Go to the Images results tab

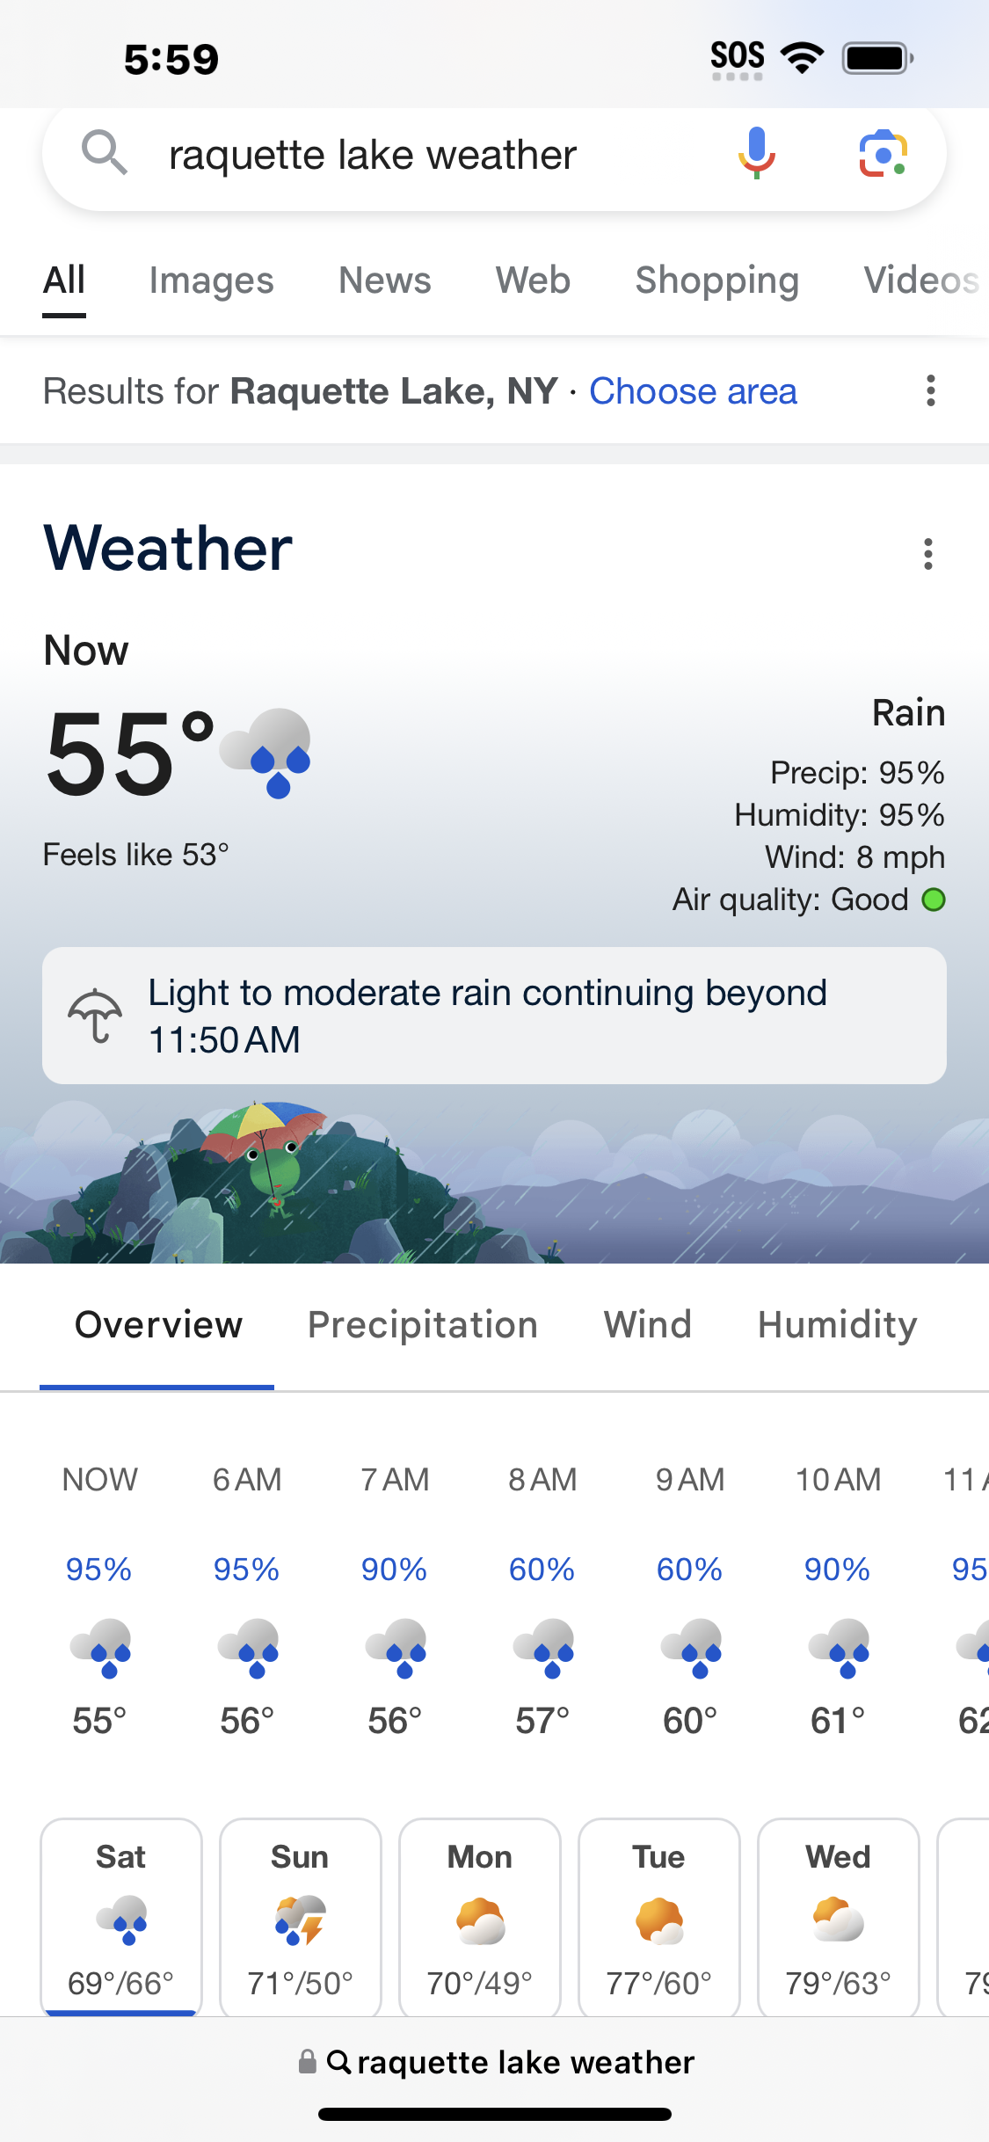(x=212, y=280)
